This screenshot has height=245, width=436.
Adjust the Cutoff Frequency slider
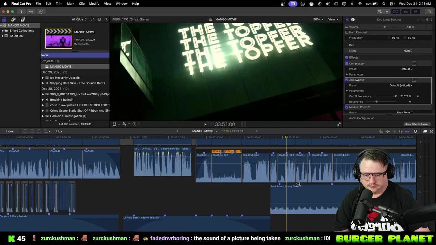coord(395,96)
